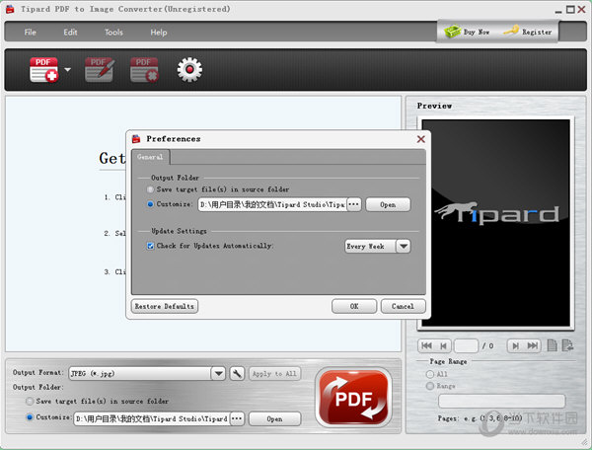Close the Preferences dialog with red X
Viewport: 592px width, 450px height.
421,139
